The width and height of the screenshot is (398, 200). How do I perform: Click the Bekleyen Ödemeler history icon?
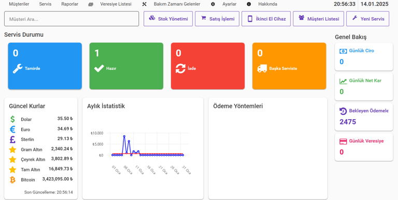[343, 111]
